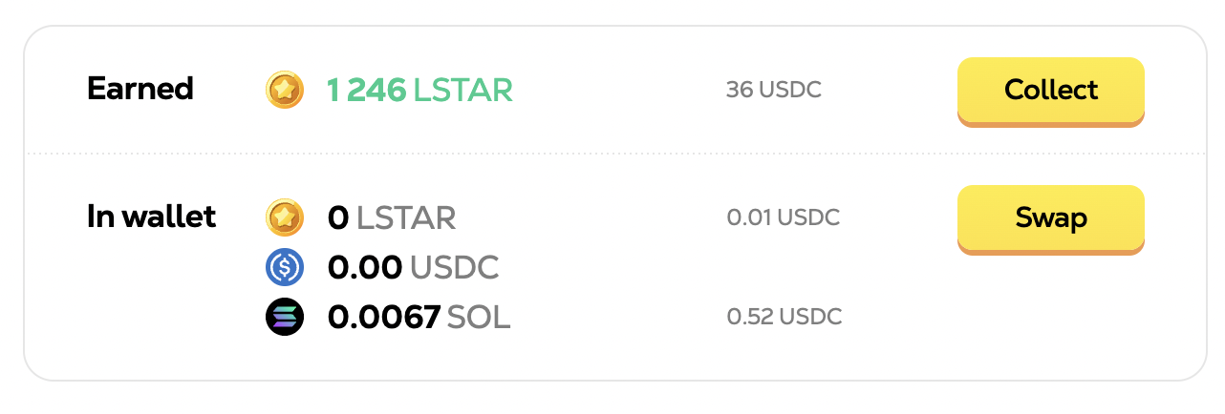Click the Collect button

[x=1050, y=91]
